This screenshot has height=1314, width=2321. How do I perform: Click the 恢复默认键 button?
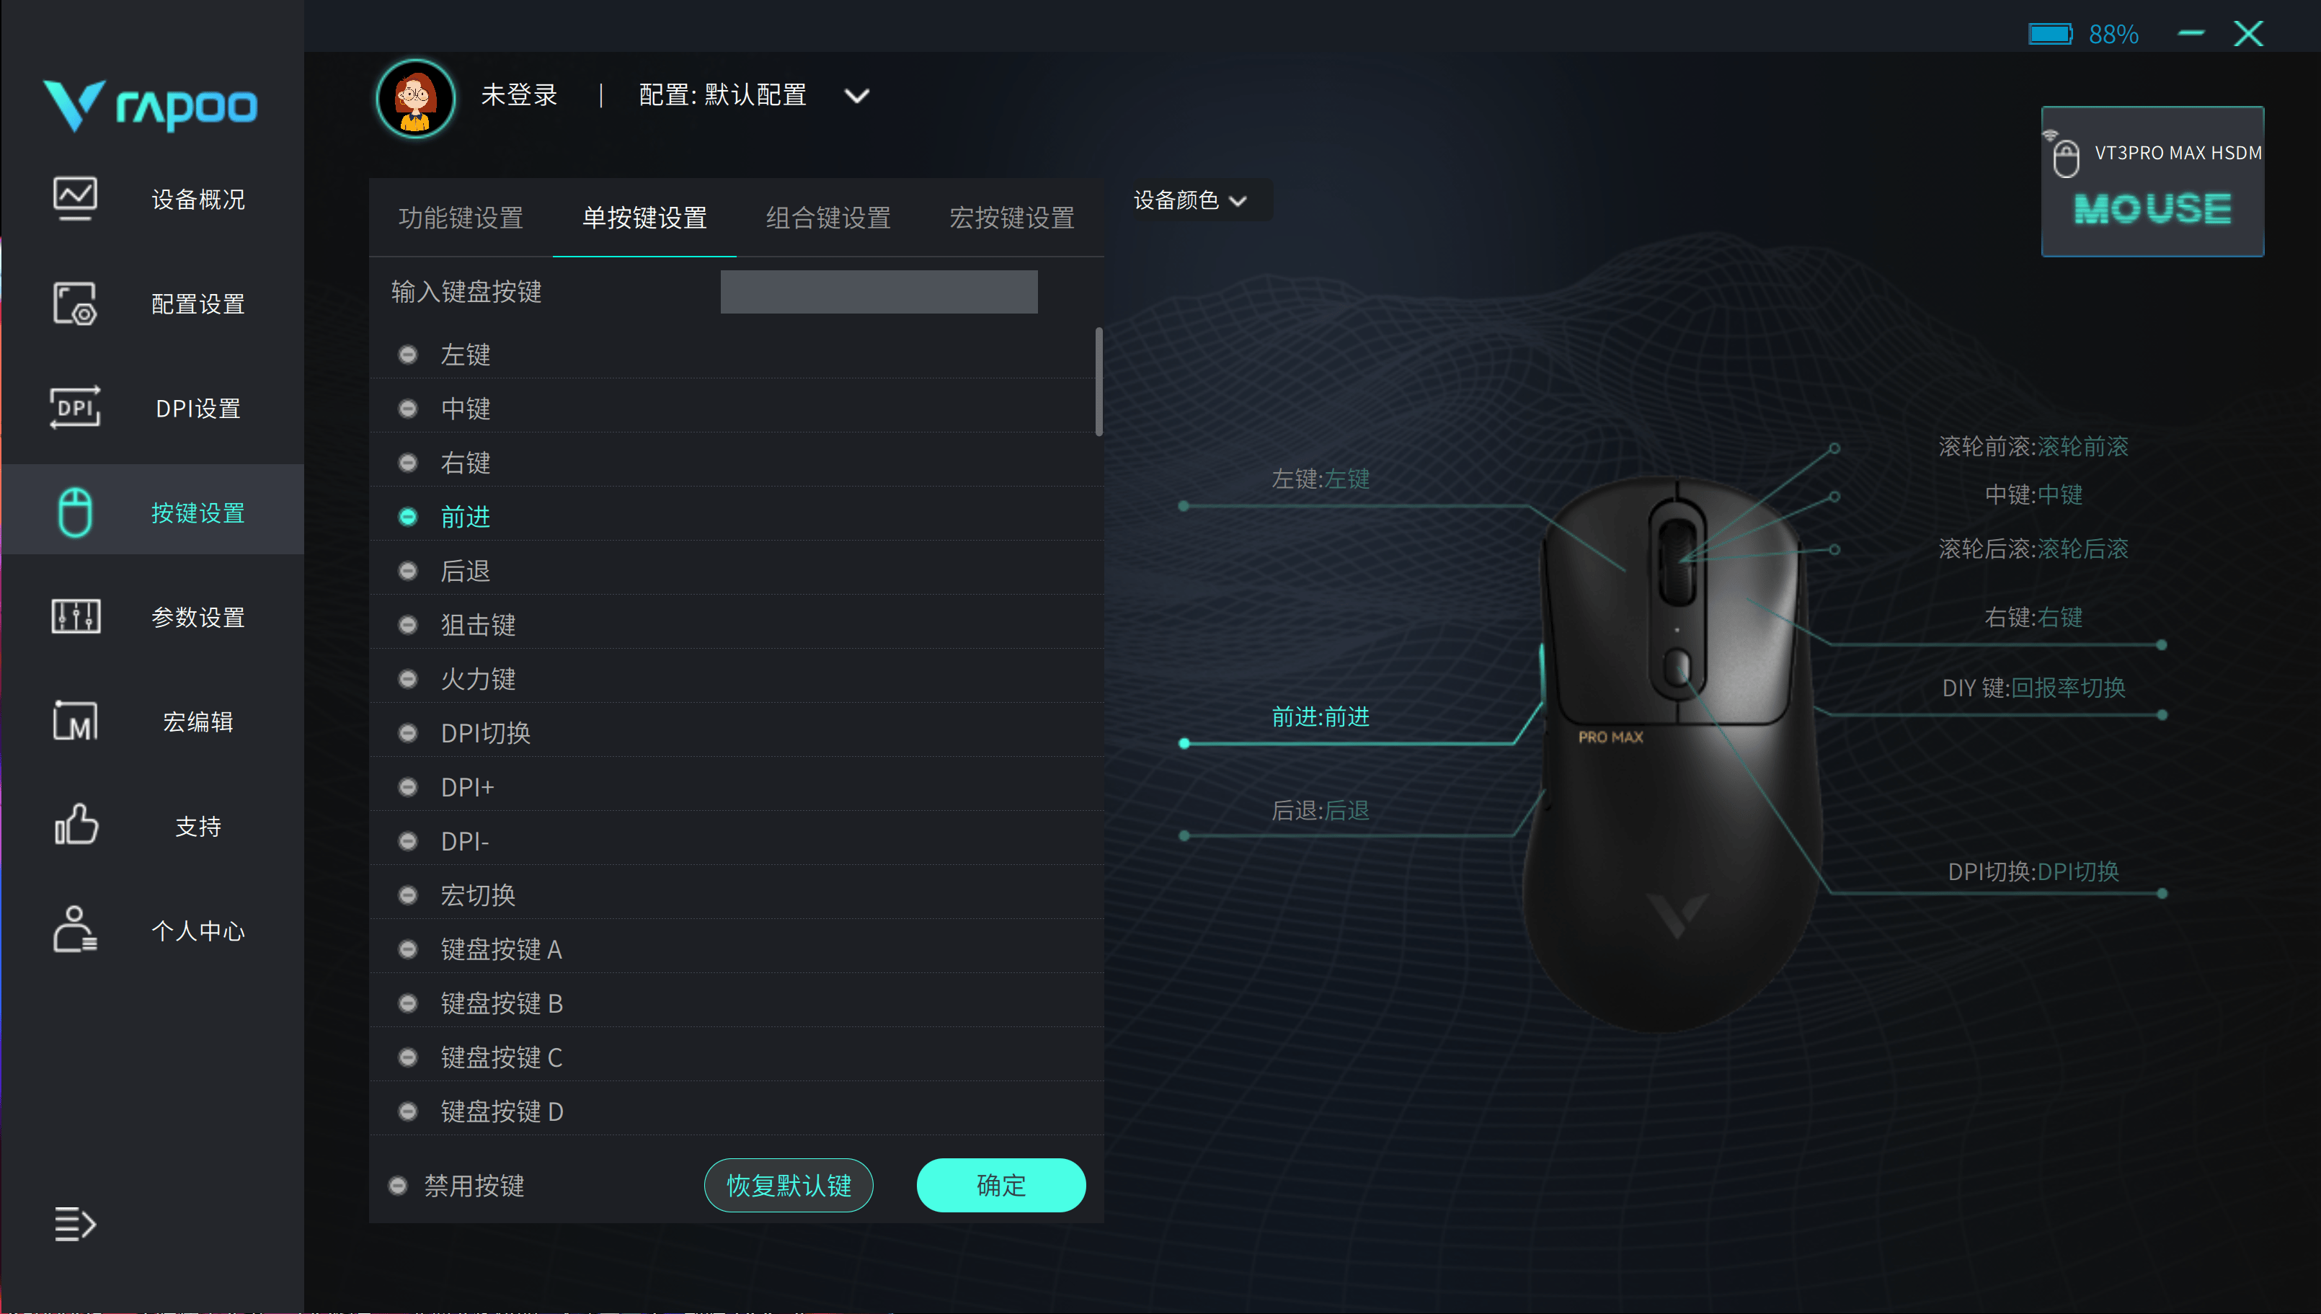(x=789, y=1186)
